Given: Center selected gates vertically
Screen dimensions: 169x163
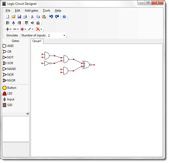Looking at the screenshot, I should [x=32, y=23].
